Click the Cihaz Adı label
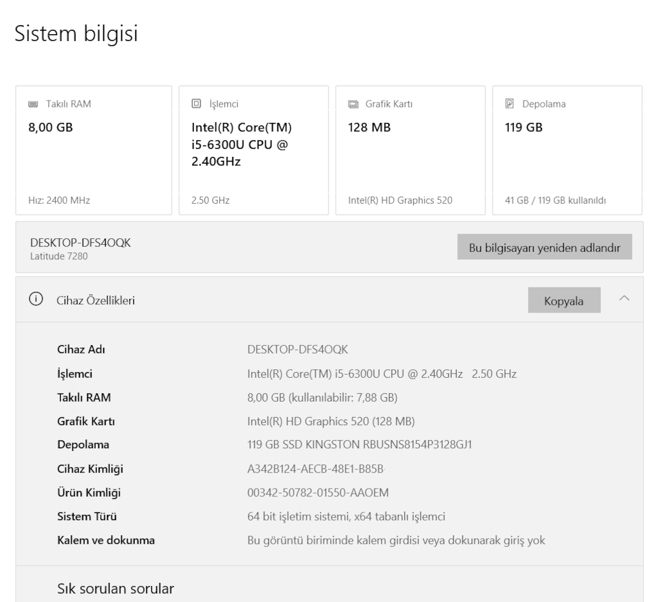Screen dimensions: 656x602 tap(81, 349)
